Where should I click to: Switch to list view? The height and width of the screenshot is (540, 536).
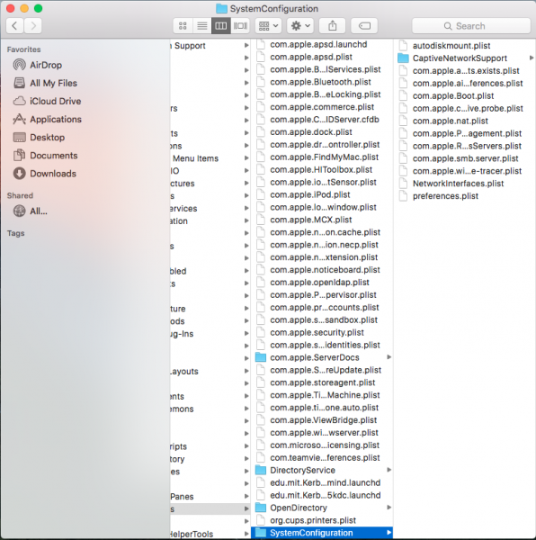point(202,26)
